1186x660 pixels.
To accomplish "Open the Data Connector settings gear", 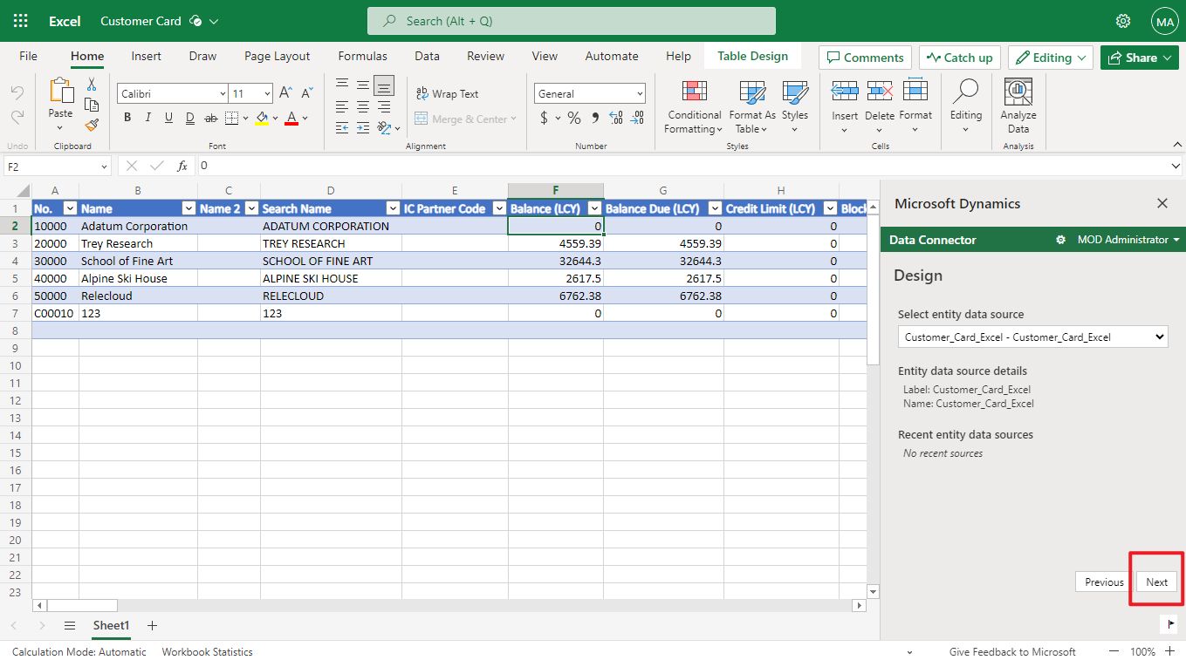I will pos(1059,240).
